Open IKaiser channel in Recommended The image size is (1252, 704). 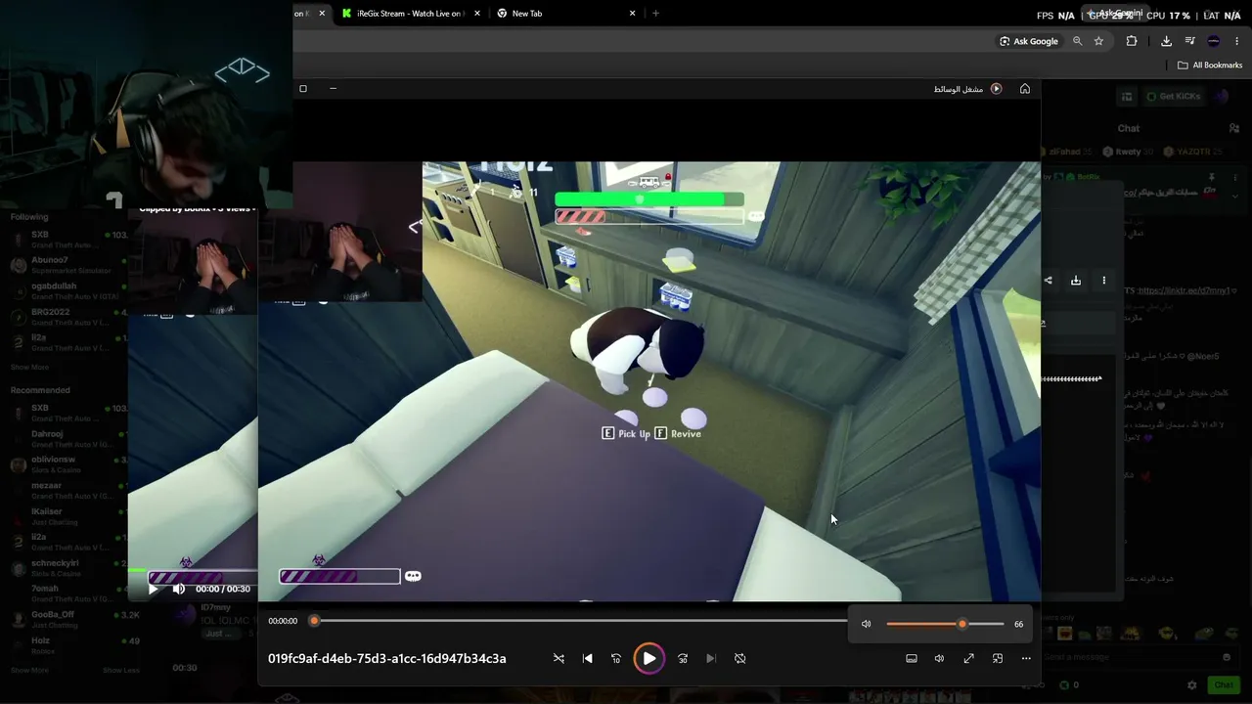[x=68, y=516]
